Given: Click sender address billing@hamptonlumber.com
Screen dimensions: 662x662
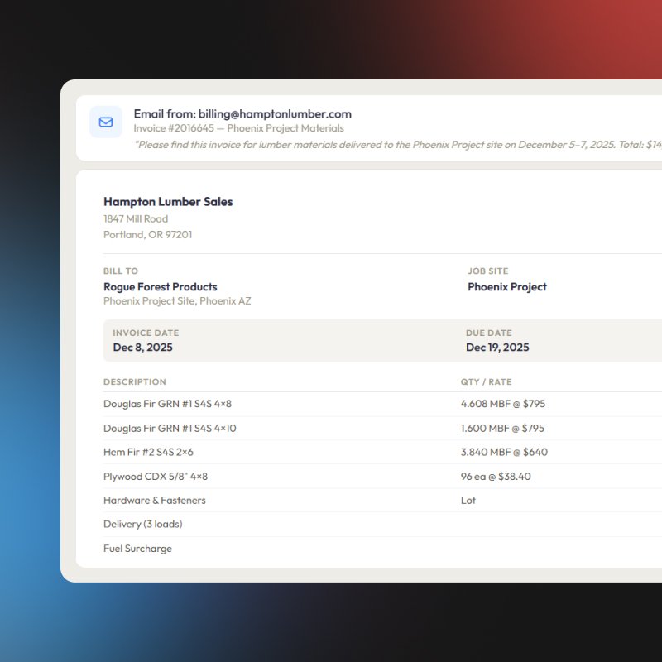Looking at the screenshot, I should [x=275, y=114].
